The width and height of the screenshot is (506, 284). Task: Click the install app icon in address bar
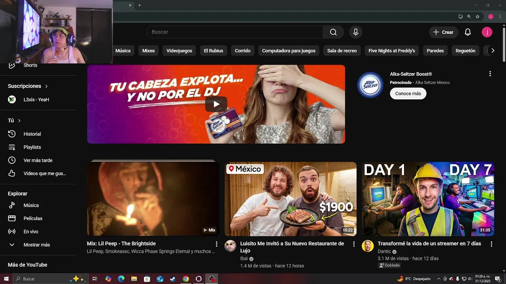coord(461,17)
